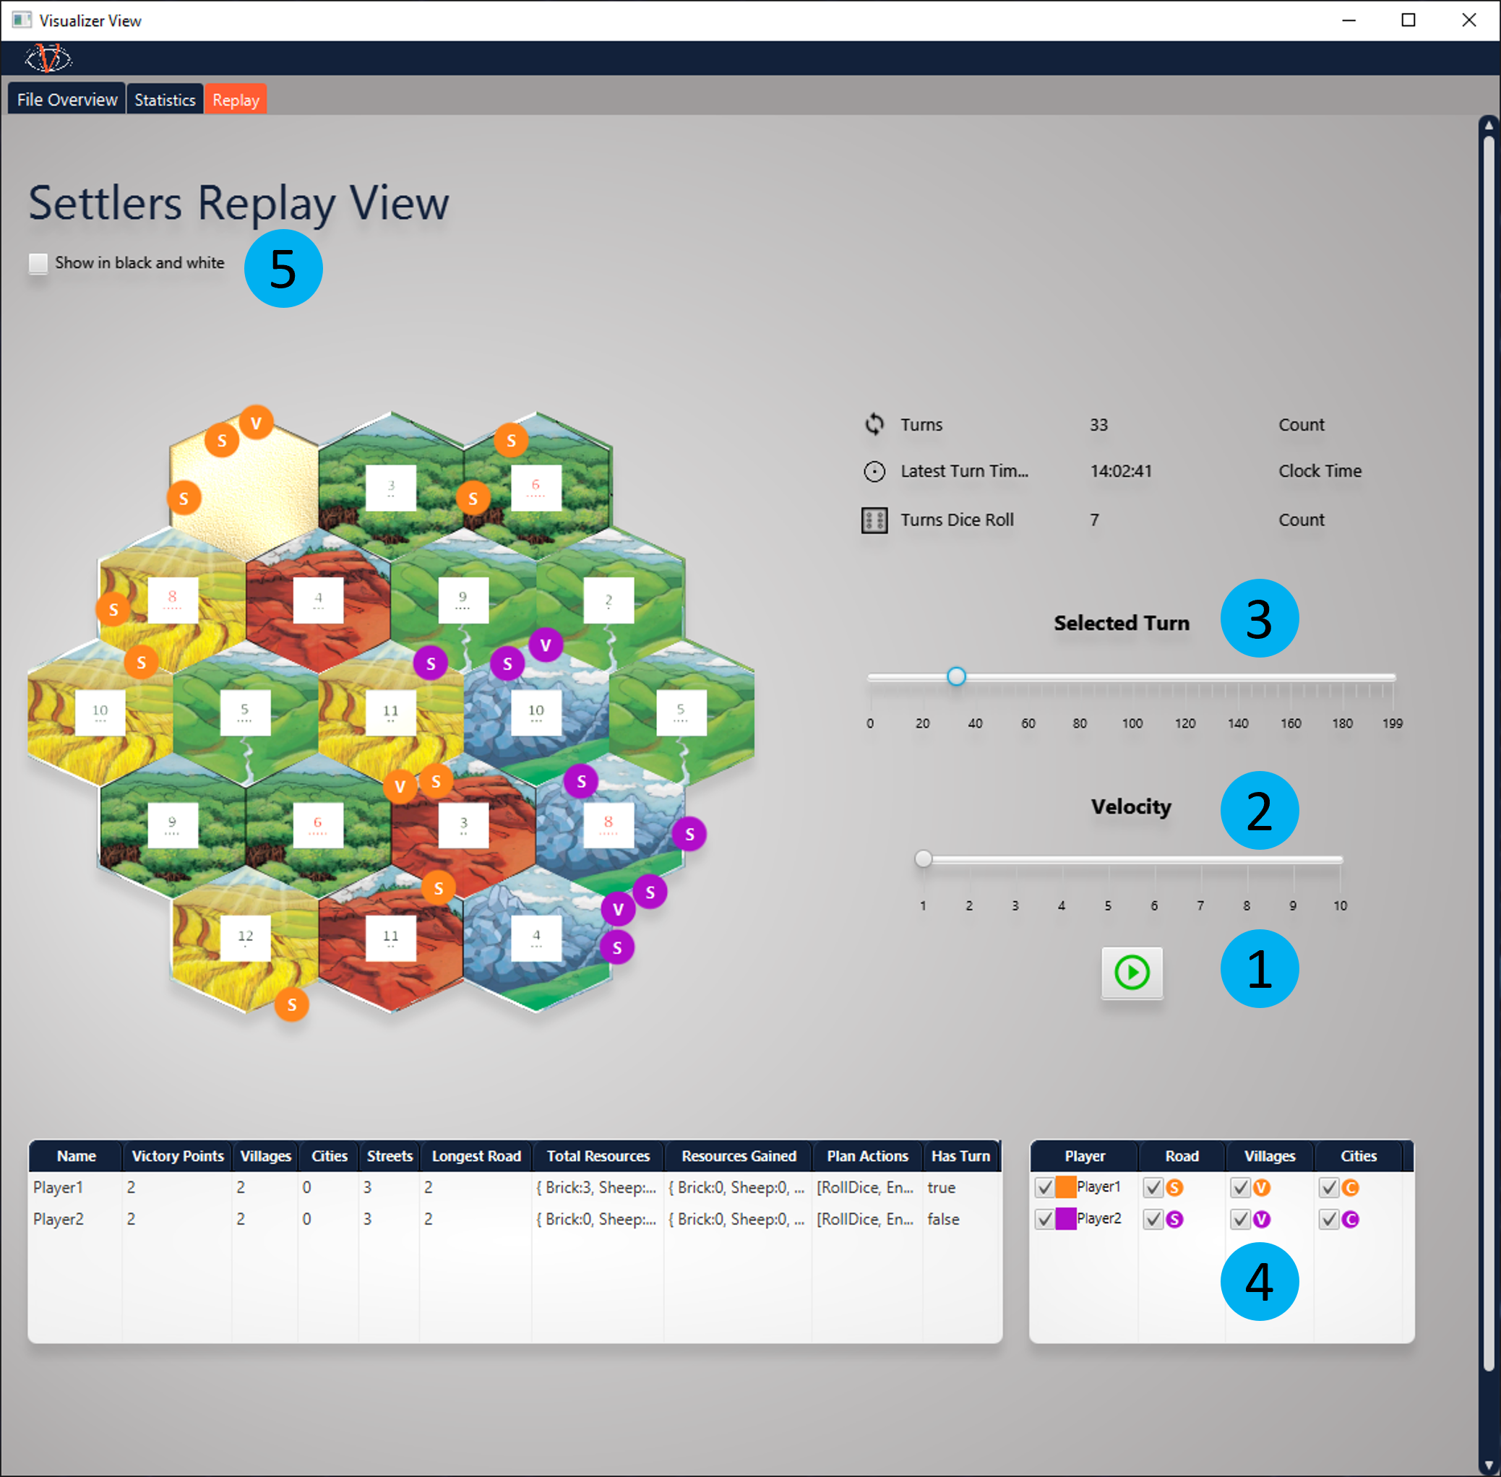Click the vertical scrollbar up arrow

point(1488,124)
